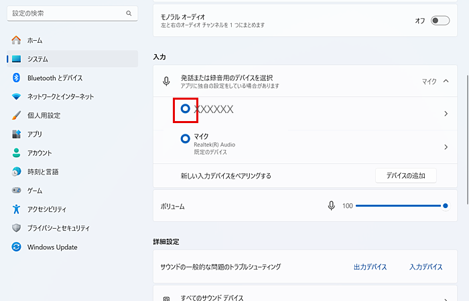Click the デバイスの追加 button
This screenshot has height=301, width=469.
[x=405, y=175]
